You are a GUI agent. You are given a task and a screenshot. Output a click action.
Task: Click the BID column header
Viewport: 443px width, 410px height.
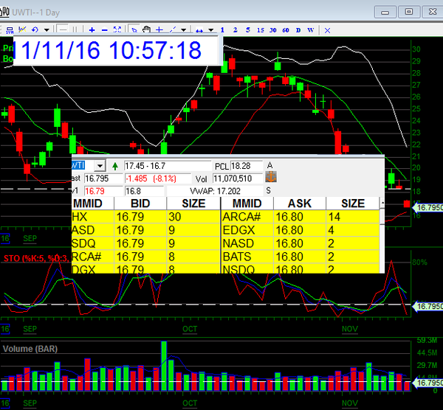[140, 204]
